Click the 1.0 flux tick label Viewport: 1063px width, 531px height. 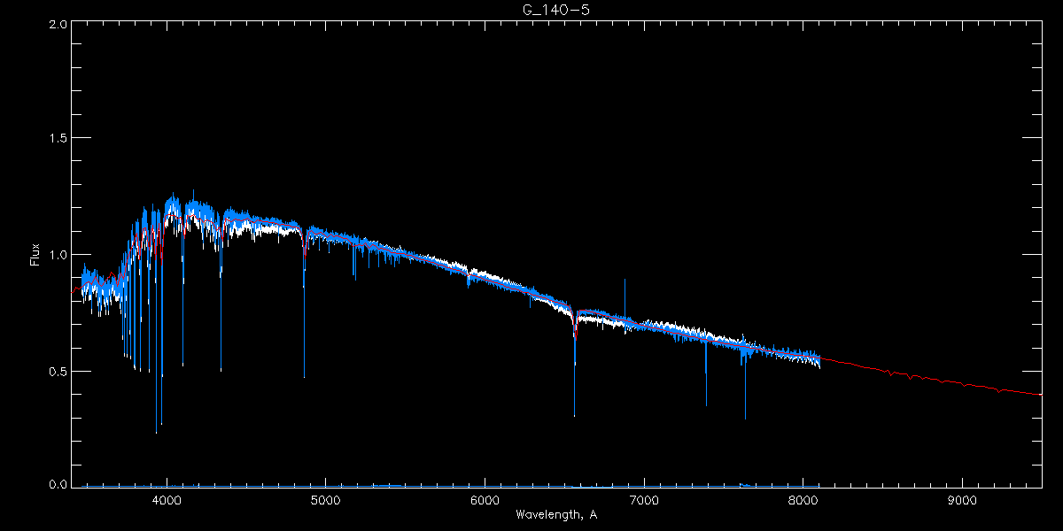tap(58, 255)
